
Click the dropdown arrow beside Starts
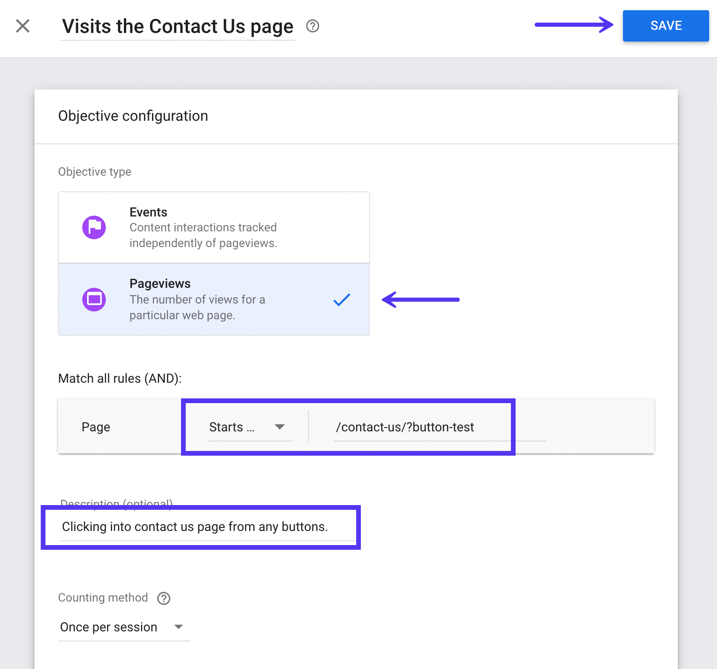coord(279,427)
